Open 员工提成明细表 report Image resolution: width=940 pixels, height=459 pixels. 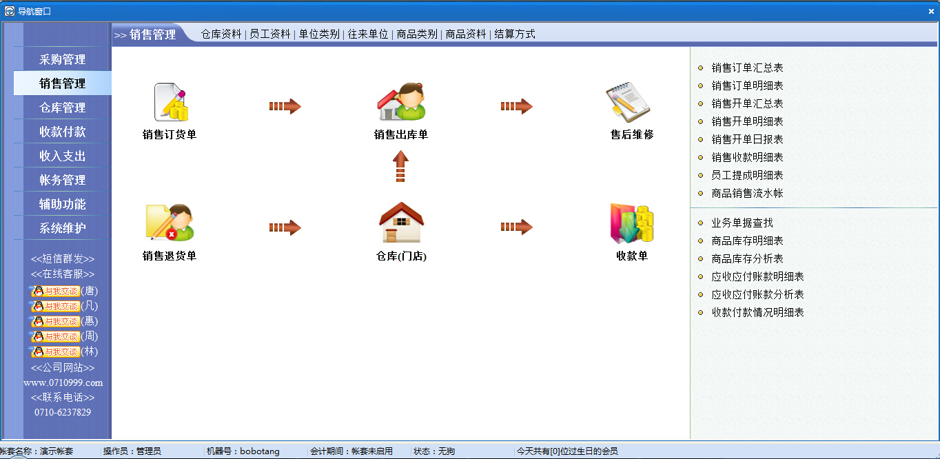pos(747,175)
